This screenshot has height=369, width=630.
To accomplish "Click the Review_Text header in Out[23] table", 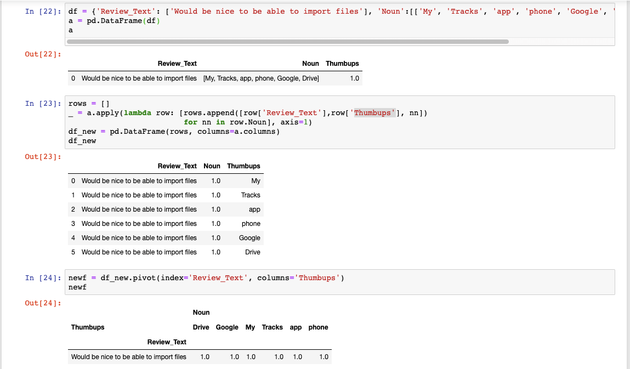I will pos(177,166).
